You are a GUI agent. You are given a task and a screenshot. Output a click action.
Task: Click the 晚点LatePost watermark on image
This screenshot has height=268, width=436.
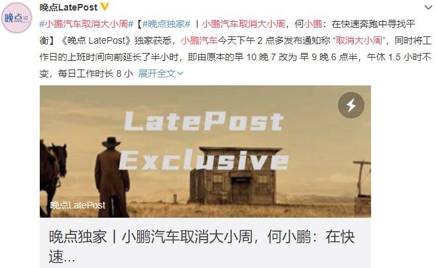[78, 205]
